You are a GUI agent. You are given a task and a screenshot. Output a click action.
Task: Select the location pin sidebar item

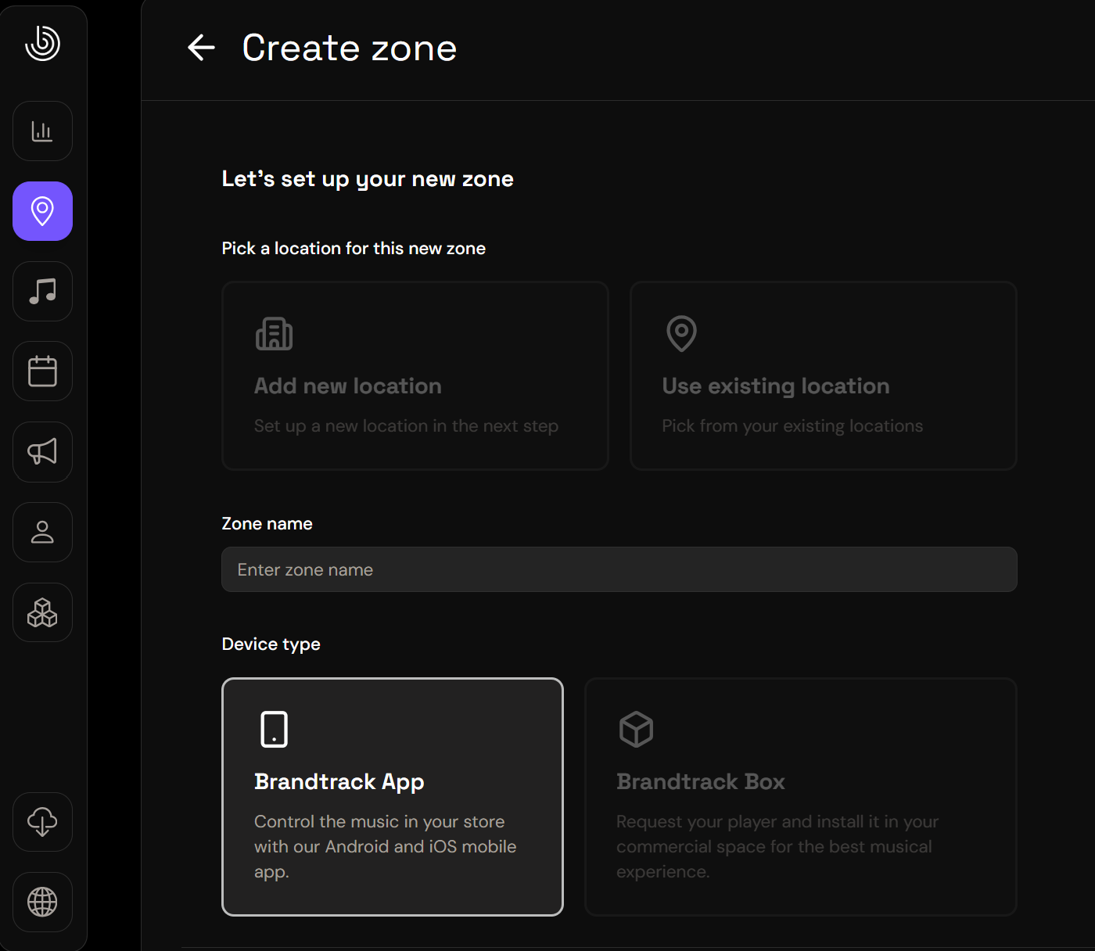pos(42,211)
